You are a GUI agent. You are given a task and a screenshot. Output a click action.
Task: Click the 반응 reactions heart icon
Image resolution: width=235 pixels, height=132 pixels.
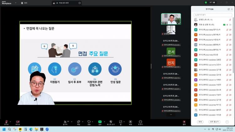point(89,122)
